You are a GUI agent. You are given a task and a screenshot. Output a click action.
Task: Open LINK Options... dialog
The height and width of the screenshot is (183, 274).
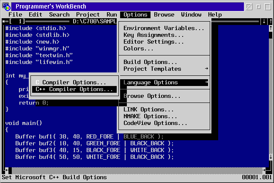pos(164,109)
